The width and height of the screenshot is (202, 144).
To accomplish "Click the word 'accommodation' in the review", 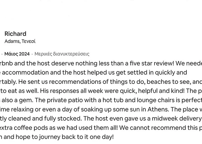I will point(25,73).
